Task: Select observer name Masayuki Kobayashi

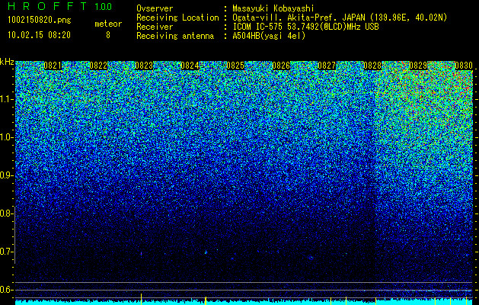Action: (273, 9)
